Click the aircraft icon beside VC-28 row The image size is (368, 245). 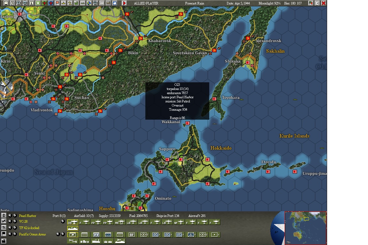click(4, 221)
